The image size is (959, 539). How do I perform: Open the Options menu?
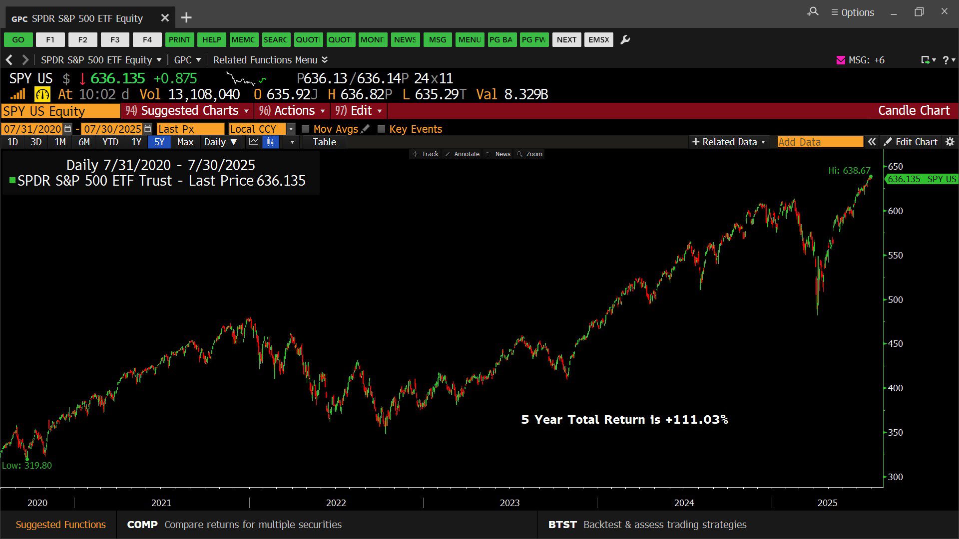click(x=853, y=12)
